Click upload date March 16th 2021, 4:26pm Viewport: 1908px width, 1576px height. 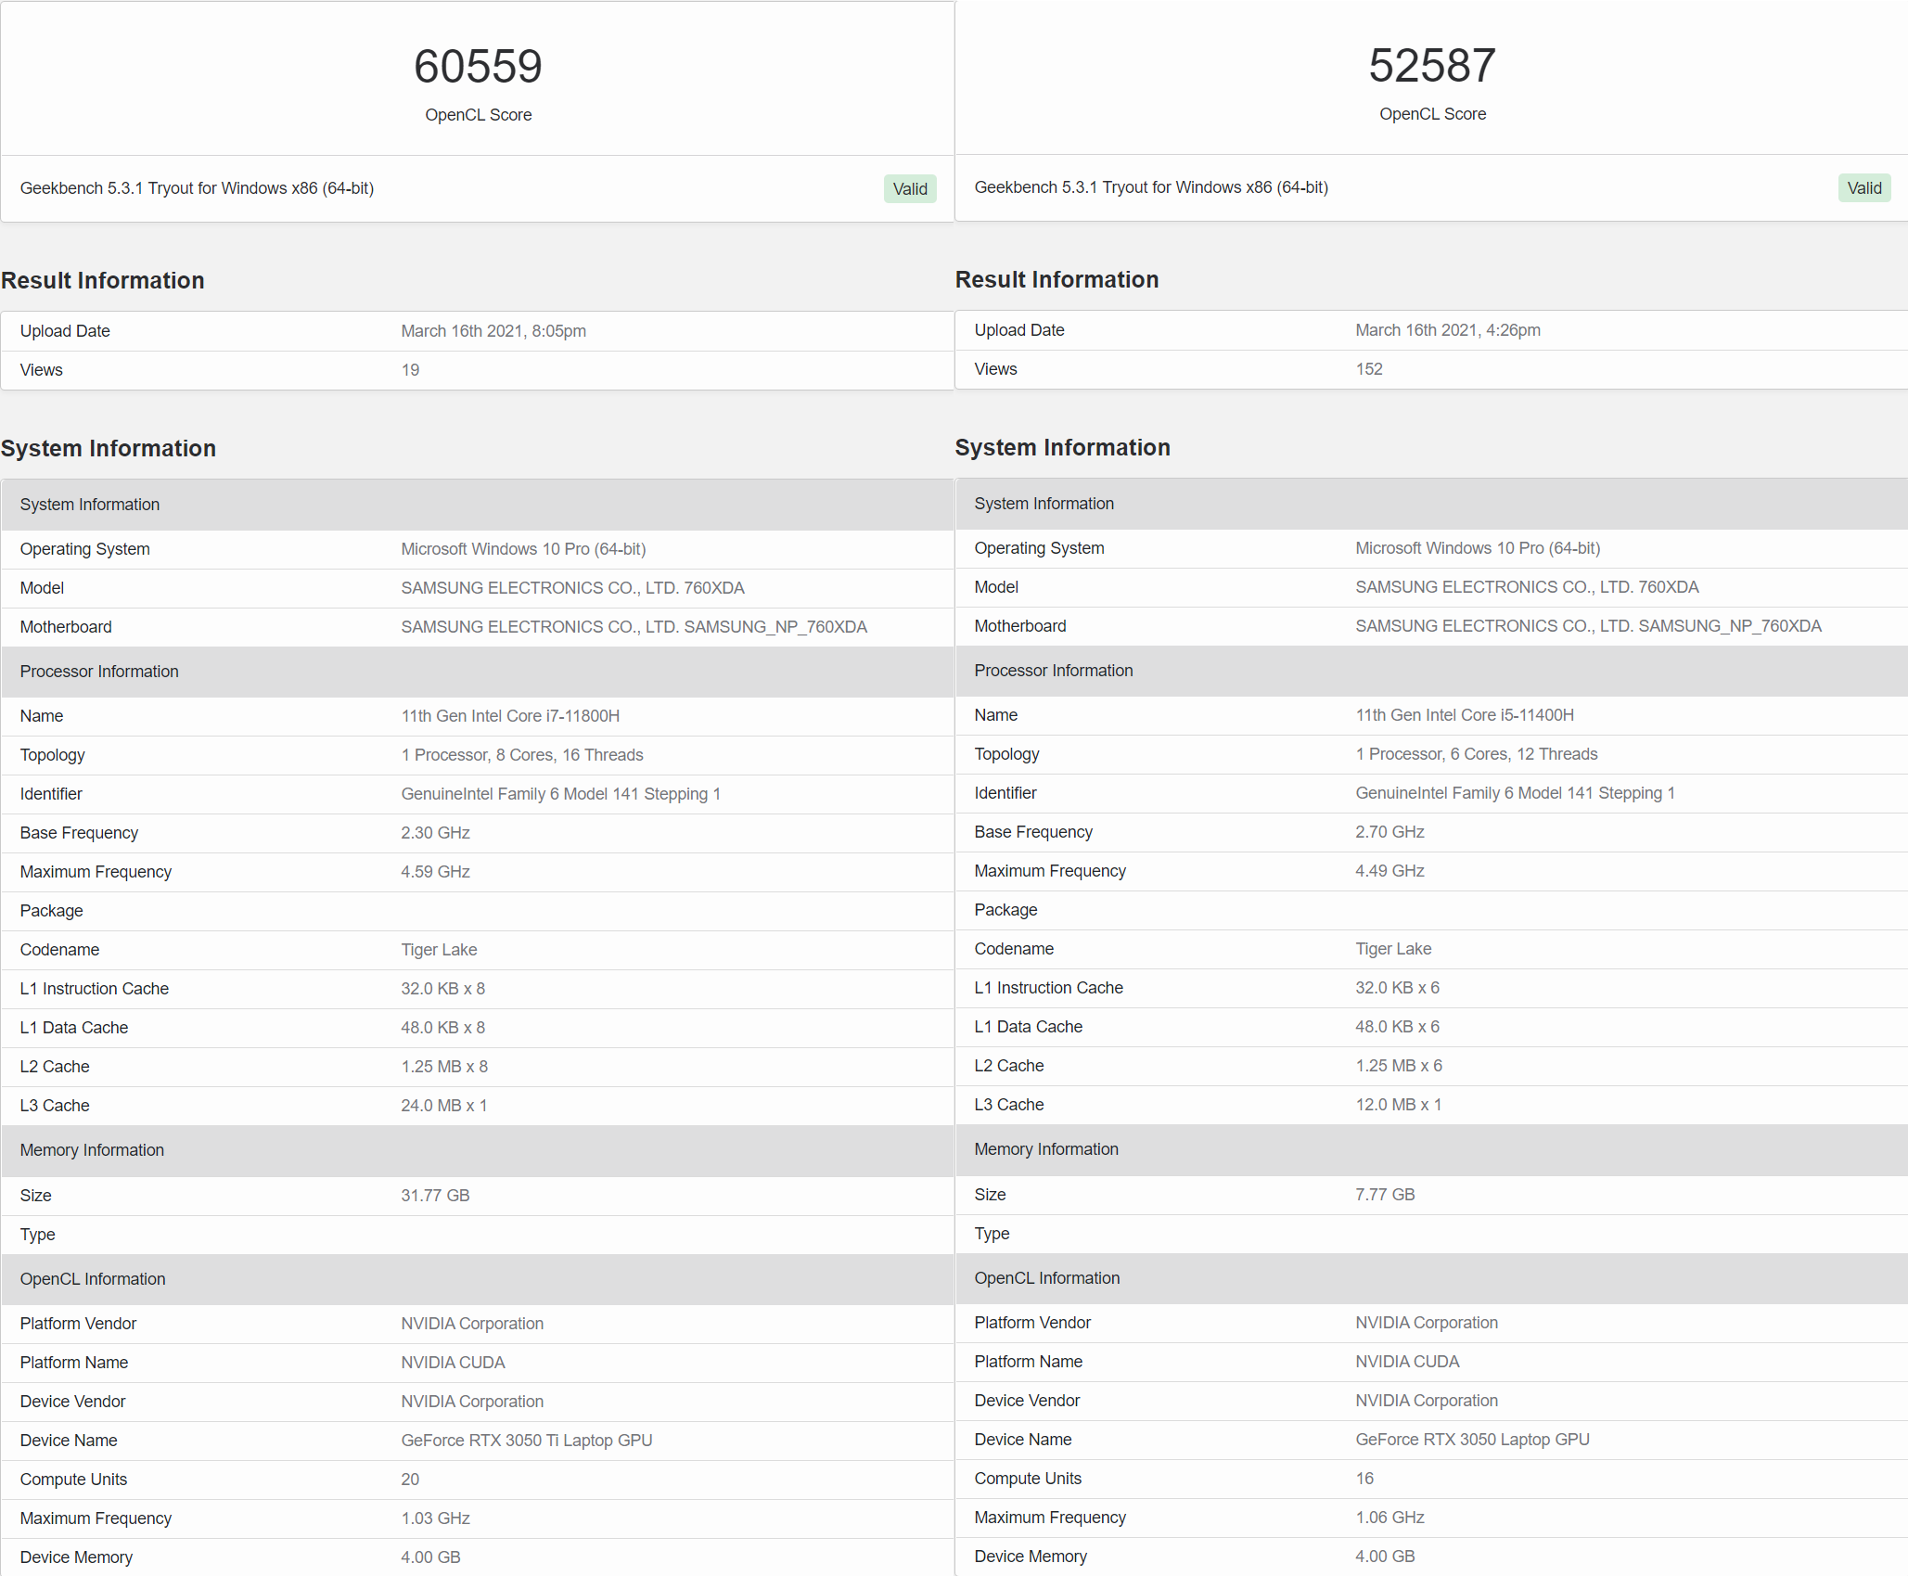click(1448, 330)
